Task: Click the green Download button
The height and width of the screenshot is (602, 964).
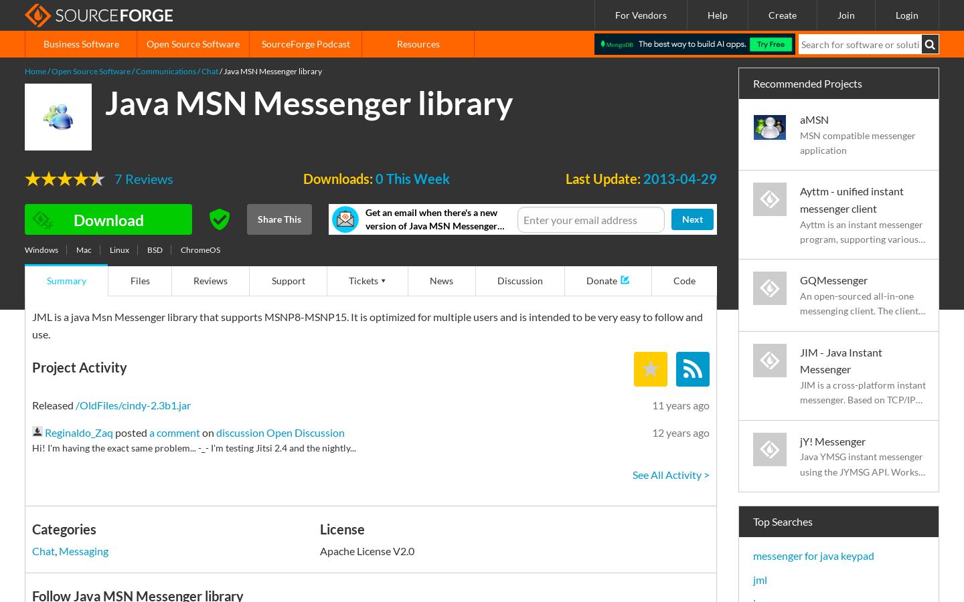Action: (108, 219)
